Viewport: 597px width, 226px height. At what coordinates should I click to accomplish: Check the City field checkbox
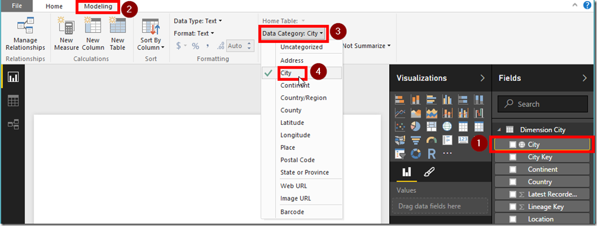click(x=513, y=145)
